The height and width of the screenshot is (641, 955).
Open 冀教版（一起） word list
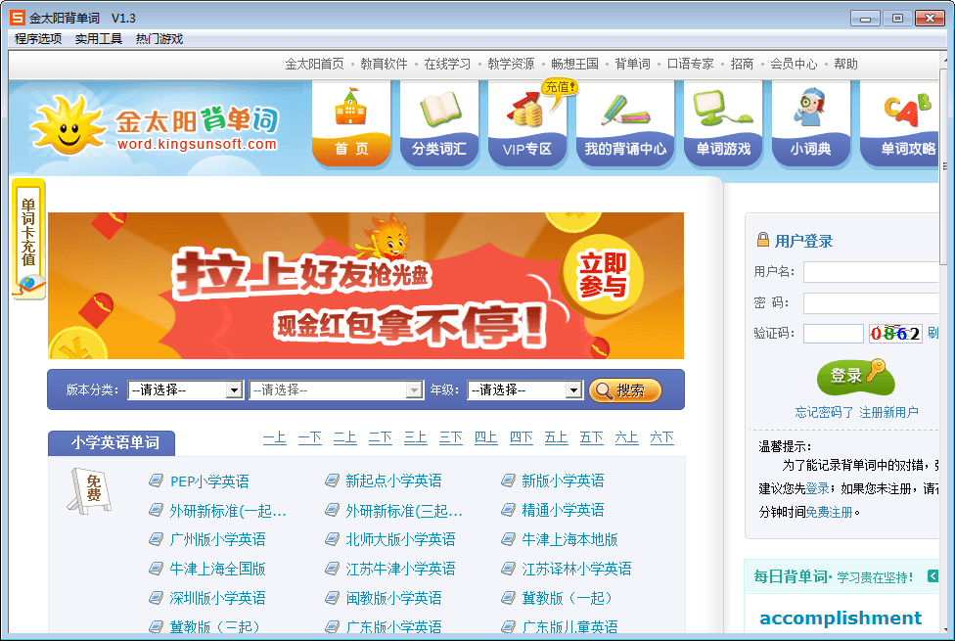pyautogui.click(x=568, y=598)
